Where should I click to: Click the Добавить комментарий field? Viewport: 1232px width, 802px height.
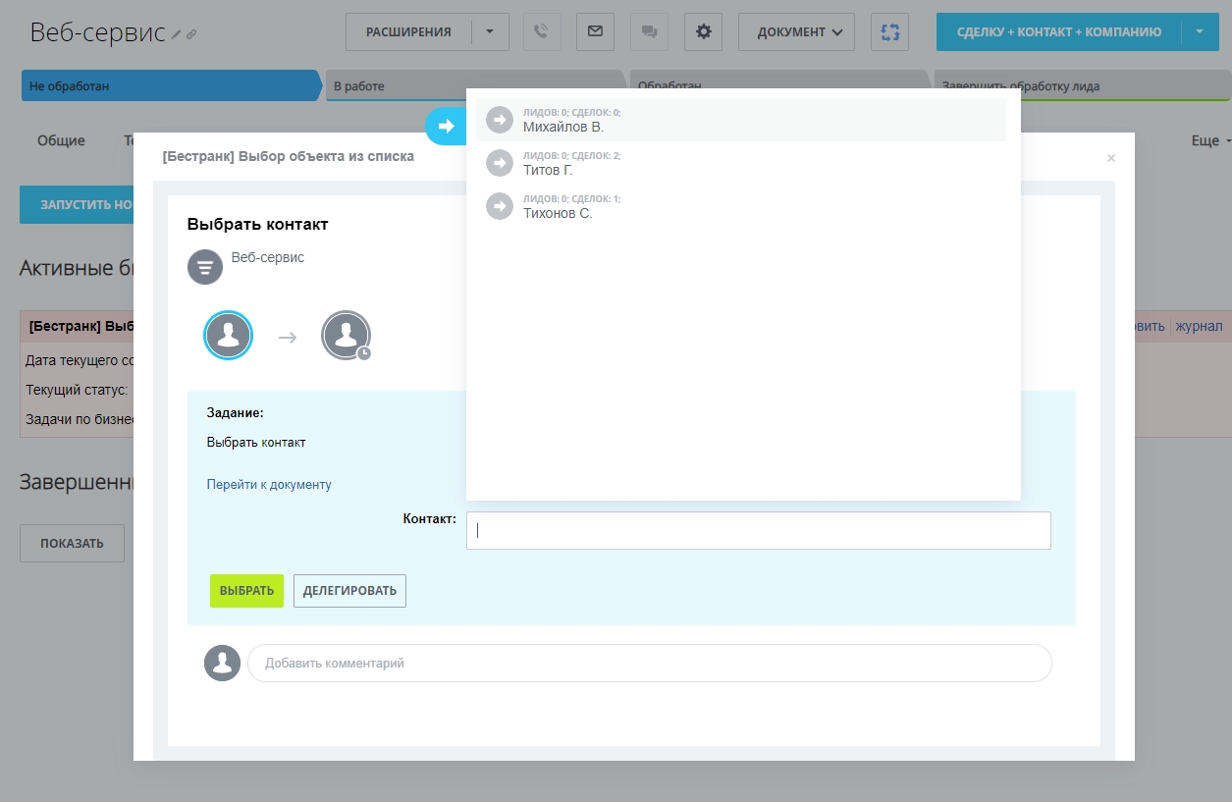point(648,663)
